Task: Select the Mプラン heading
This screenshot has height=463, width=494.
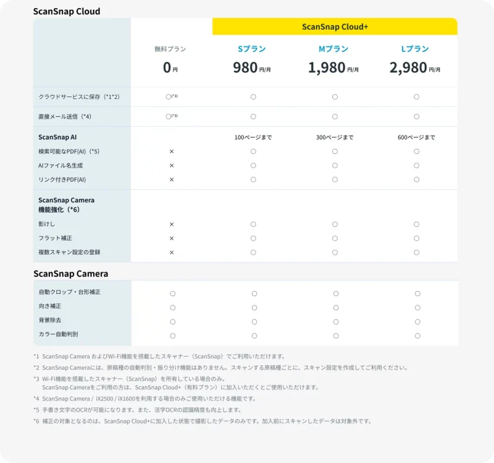Action: [333, 49]
